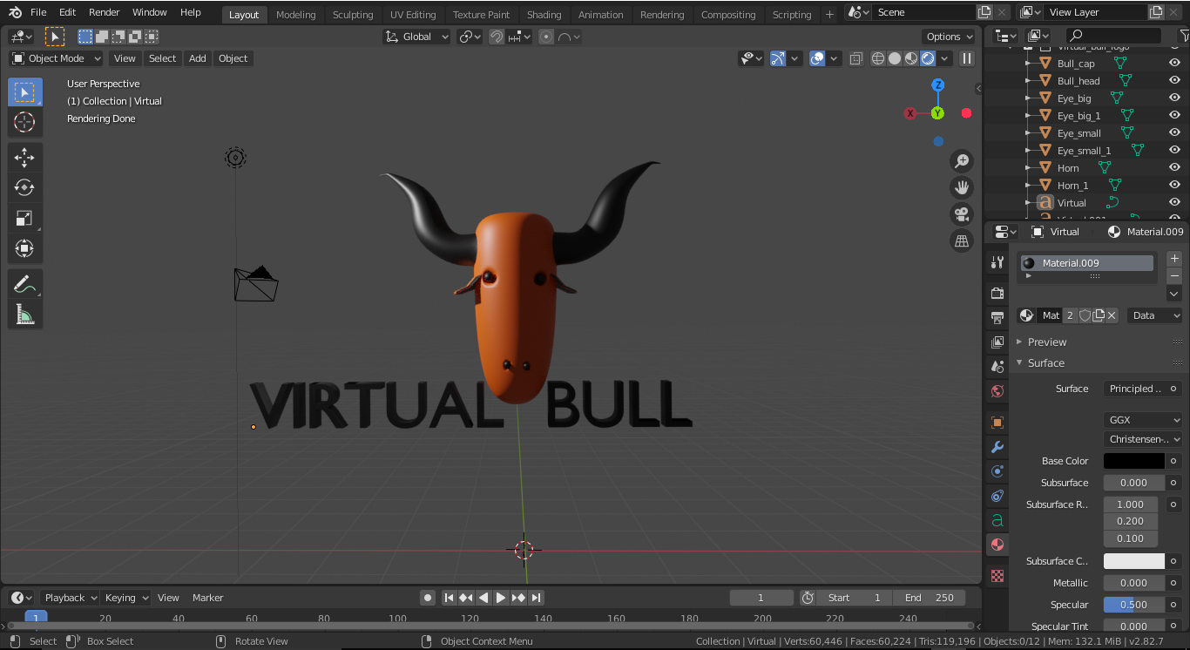Expand the Preview panel
The height and width of the screenshot is (650, 1190).
[x=1046, y=342]
